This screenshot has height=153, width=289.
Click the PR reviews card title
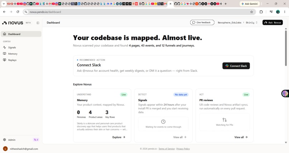pyautogui.click(x=206, y=100)
